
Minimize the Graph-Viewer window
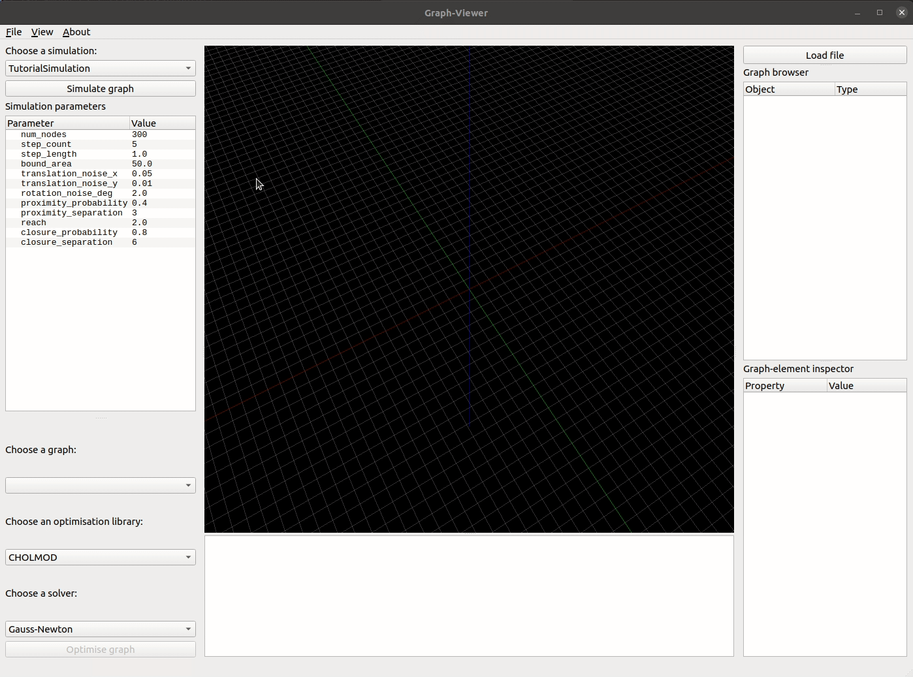pos(857,12)
